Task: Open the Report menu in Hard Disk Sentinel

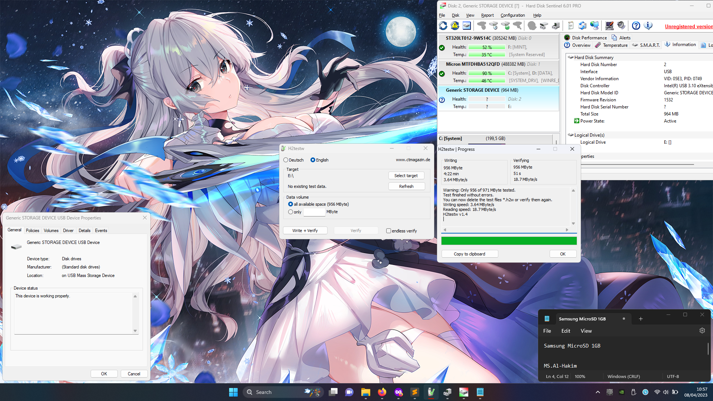Action: click(x=487, y=15)
